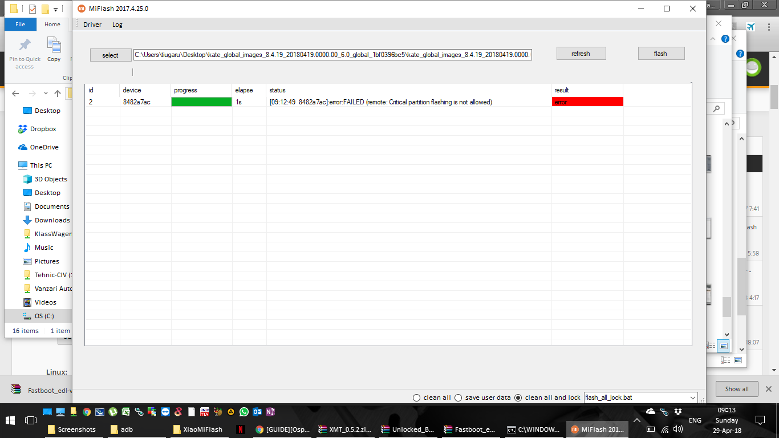The width and height of the screenshot is (779, 438).
Task: Click elapse value 1s cell
Action: [x=249, y=102]
